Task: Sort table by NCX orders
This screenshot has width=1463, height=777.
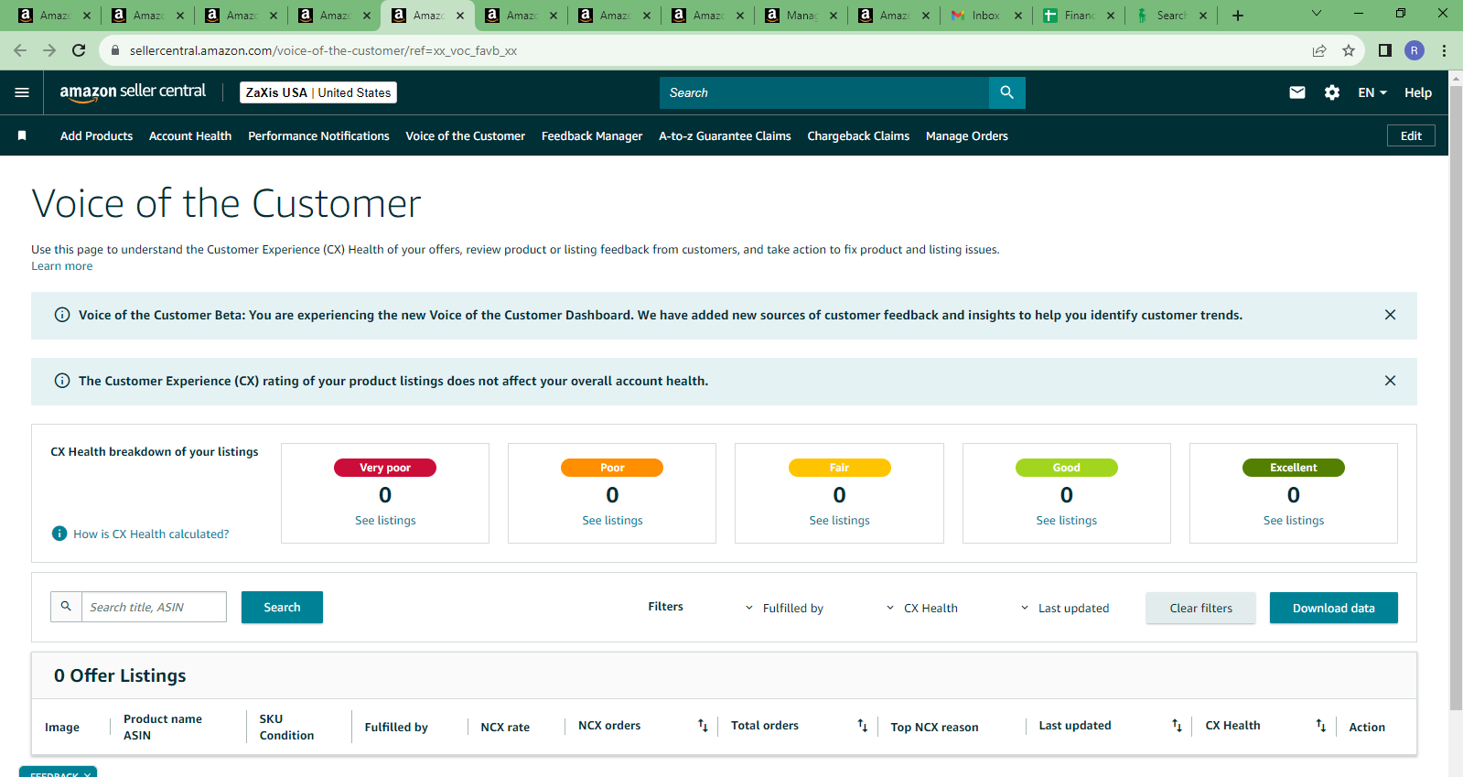Action: pos(703,726)
